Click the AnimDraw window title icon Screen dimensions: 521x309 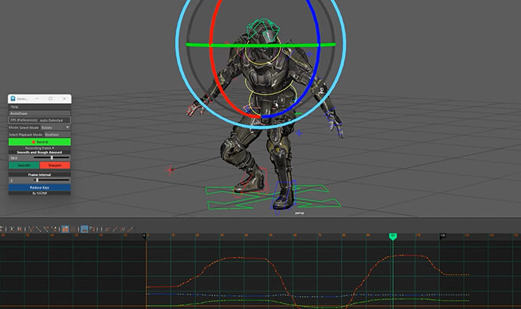click(13, 99)
